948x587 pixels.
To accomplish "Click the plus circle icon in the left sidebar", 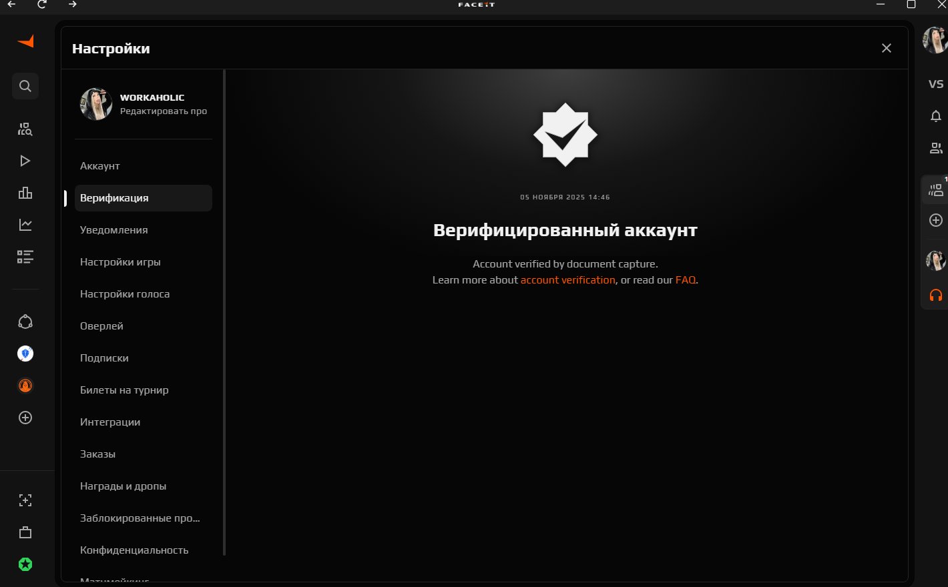I will [x=25, y=418].
